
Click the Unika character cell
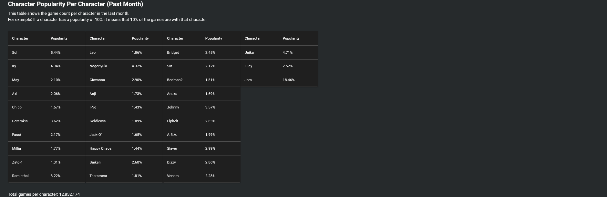[249, 52]
